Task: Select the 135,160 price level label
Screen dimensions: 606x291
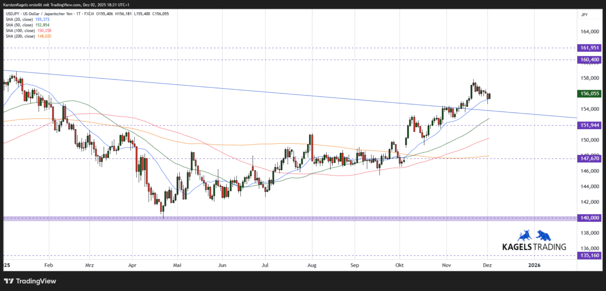Action: click(590, 255)
